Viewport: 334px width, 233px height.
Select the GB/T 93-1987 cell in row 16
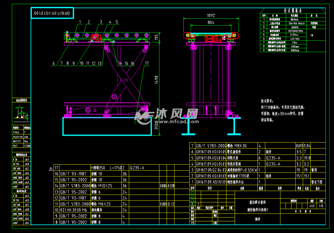(73, 173)
